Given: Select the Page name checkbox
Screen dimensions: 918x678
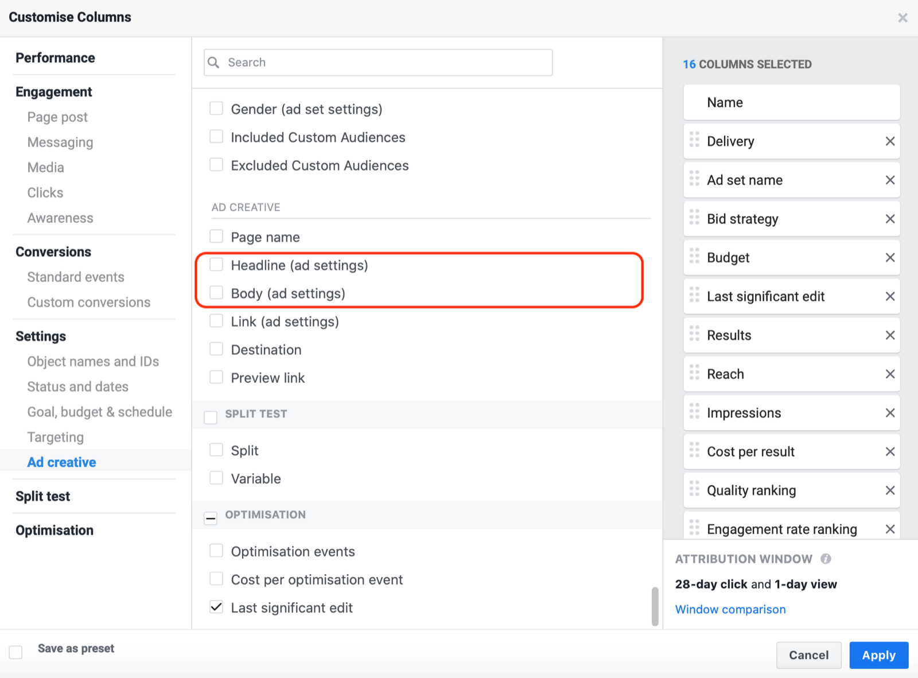Looking at the screenshot, I should (x=216, y=236).
